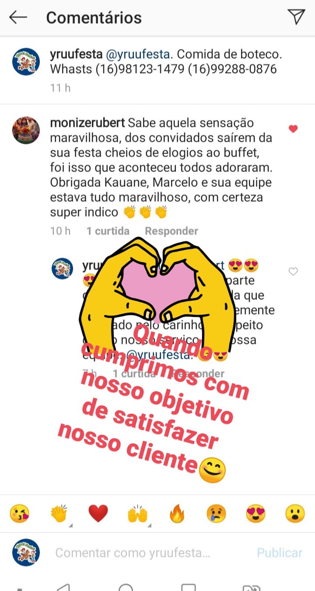Insert the crying face emoji
The height and width of the screenshot is (591, 315).
tap(216, 514)
